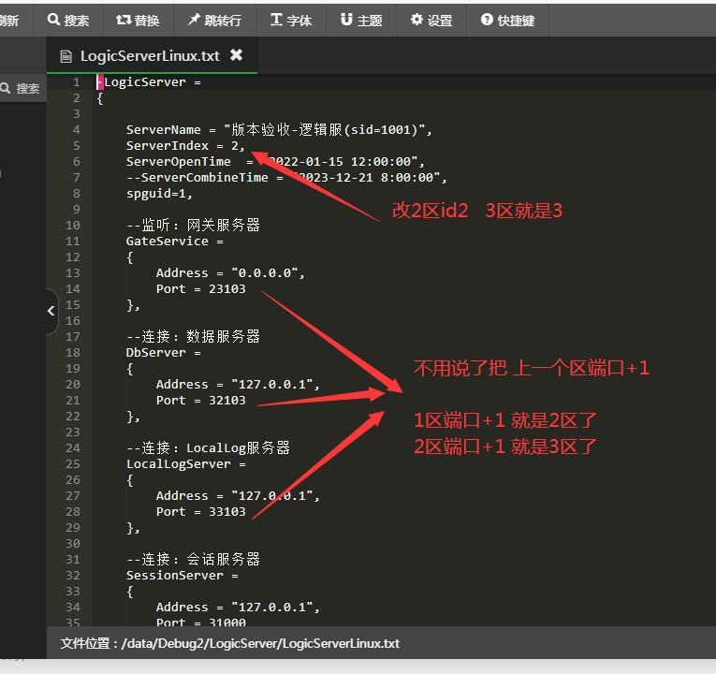Click the ServerName line in the editor
716x674 pixels.
[279, 129]
